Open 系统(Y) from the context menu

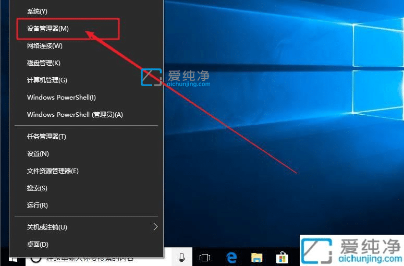(x=87, y=11)
